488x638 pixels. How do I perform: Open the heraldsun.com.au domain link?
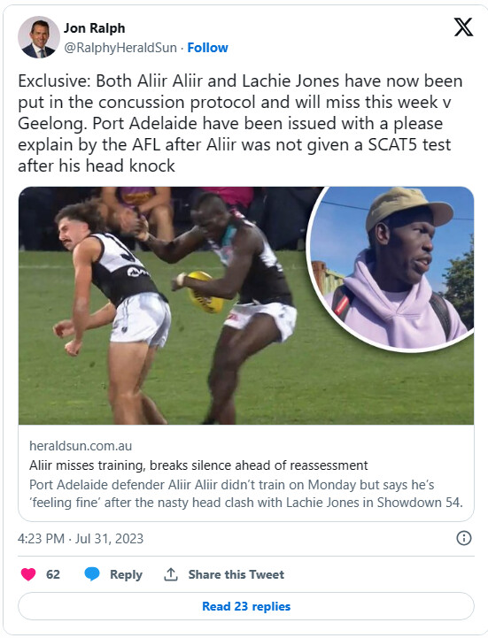coord(81,446)
